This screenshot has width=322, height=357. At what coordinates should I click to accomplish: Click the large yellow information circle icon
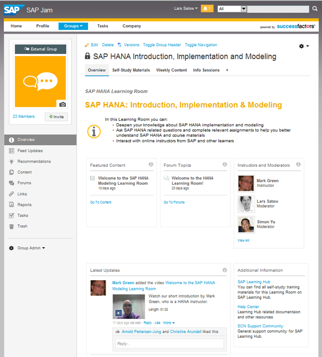click(x=94, y=131)
